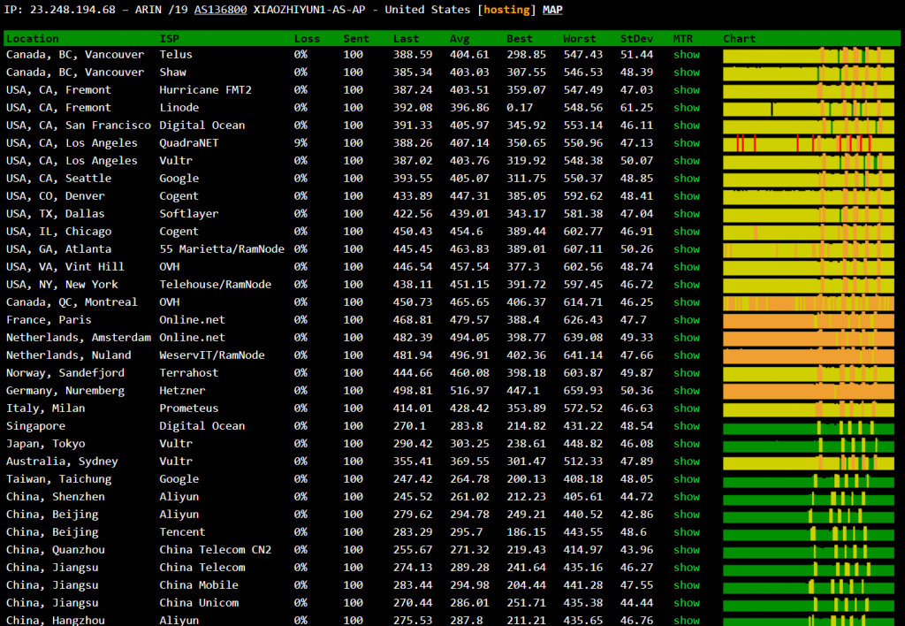Click the IP address 23.248.194.68

coord(72,10)
